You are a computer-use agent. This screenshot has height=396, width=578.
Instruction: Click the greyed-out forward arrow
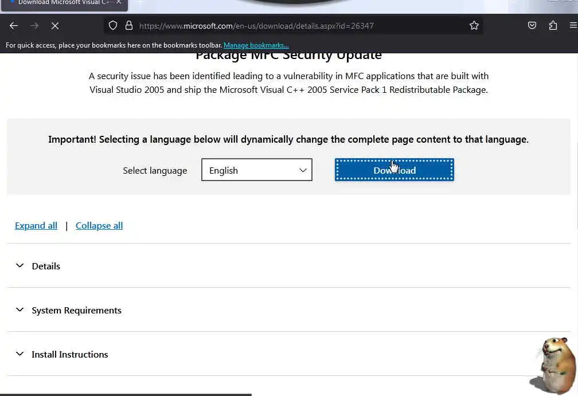click(x=34, y=26)
